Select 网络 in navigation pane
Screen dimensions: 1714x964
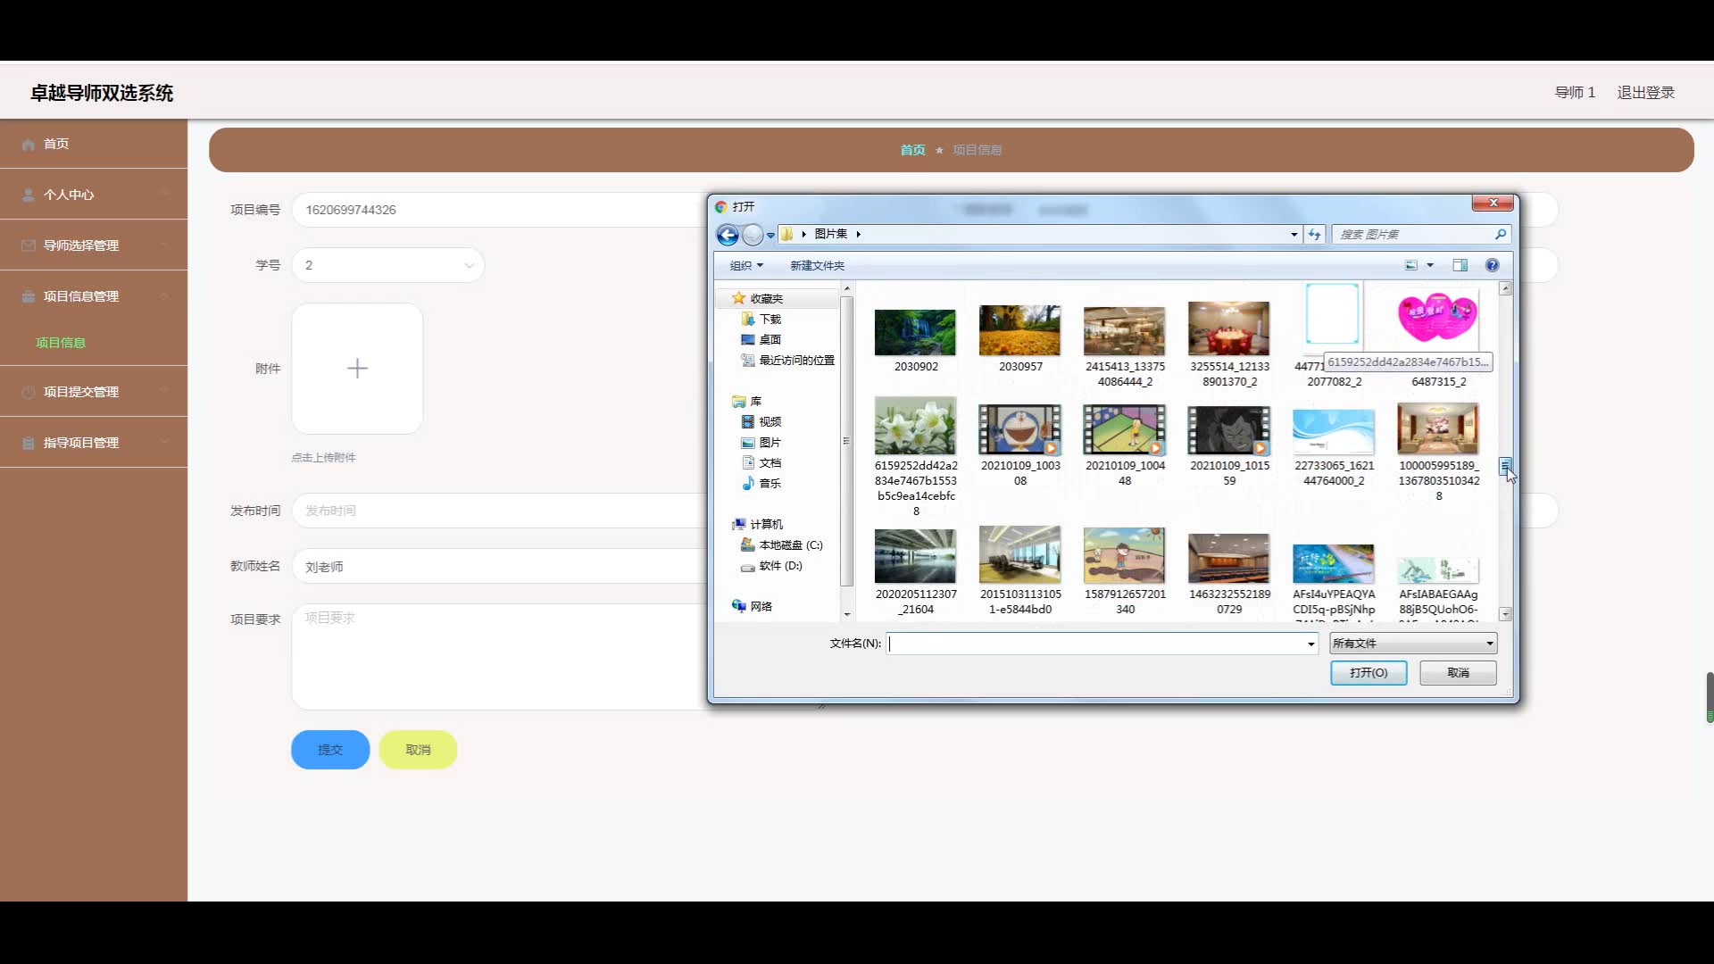pyautogui.click(x=761, y=607)
